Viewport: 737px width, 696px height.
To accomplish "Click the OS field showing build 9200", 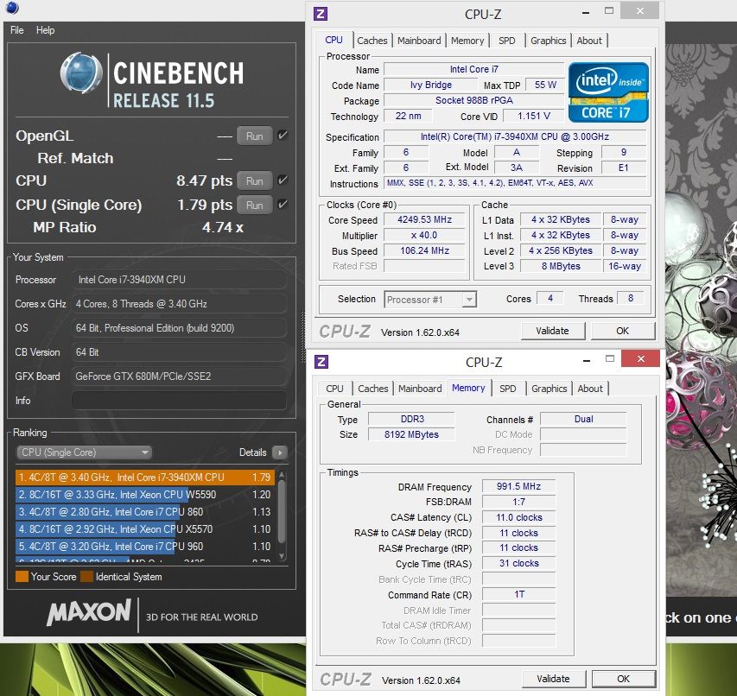I will click(179, 328).
